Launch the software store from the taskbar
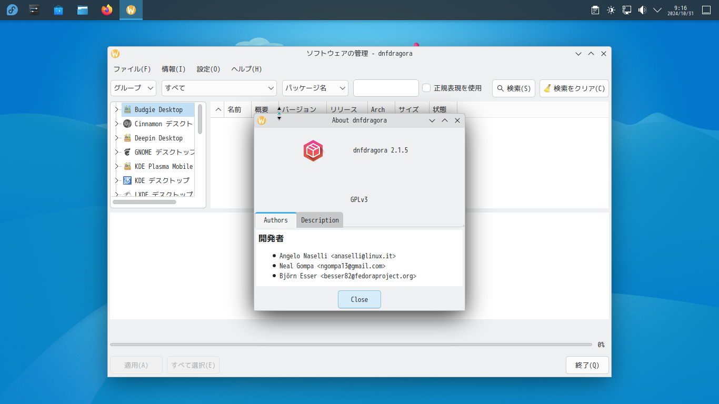 pyautogui.click(x=58, y=10)
